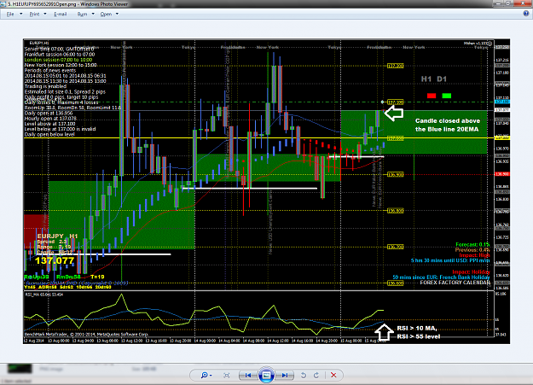Click 'Daily open at 136.956' text
533x385 pixels.
coord(49,113)
